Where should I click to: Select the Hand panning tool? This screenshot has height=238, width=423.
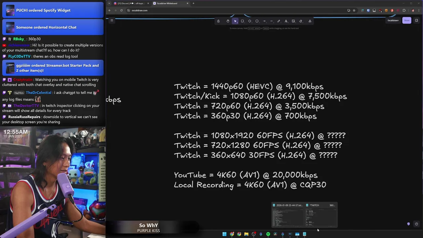(x=228, y=21)
